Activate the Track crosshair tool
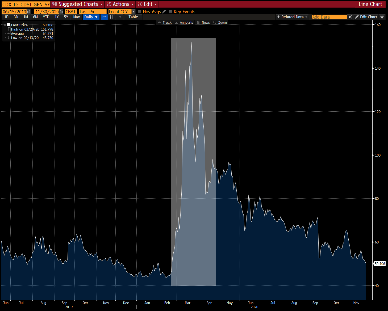 tap(165, 23)
